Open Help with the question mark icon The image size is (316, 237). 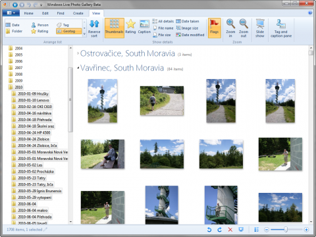pyautogui.click(x=310, y=13)
